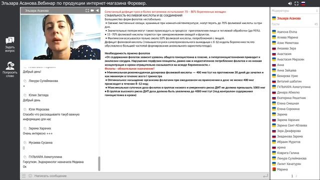Select guest Коврига Галина
The height and width of the screenshot is (180, 320).
[288, 153]
